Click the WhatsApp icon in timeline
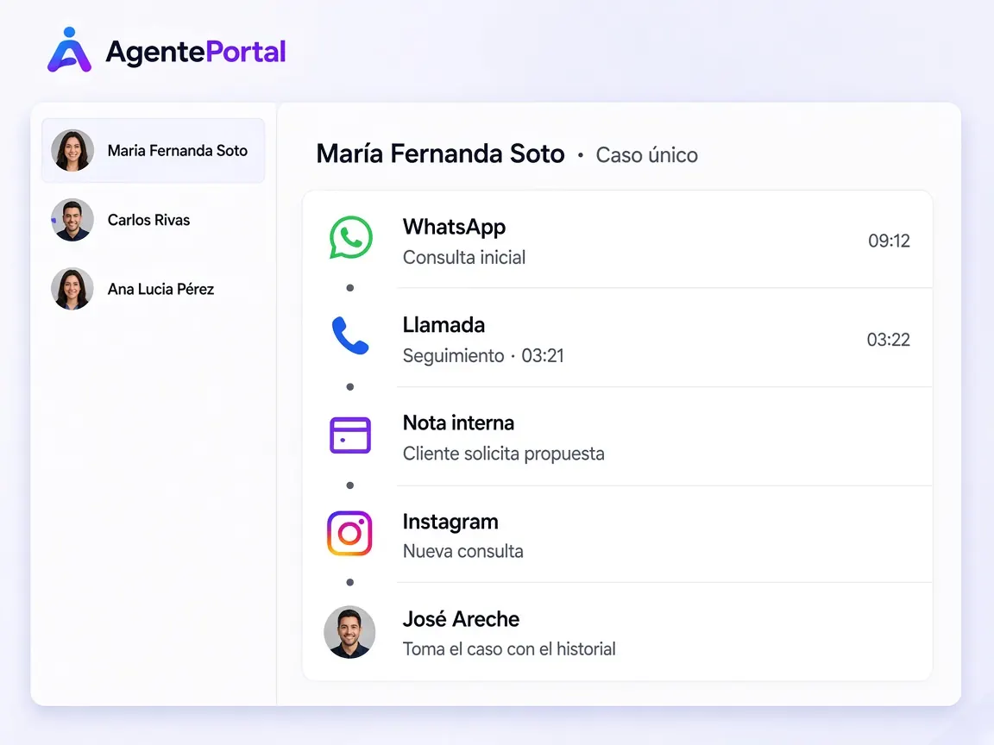 tap(350, 238)
